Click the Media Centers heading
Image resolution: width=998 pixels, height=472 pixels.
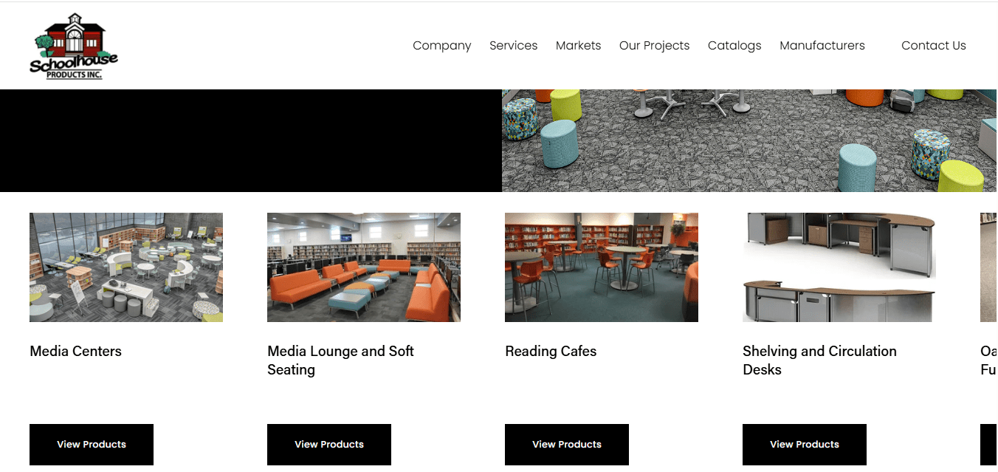coord(76,352)
